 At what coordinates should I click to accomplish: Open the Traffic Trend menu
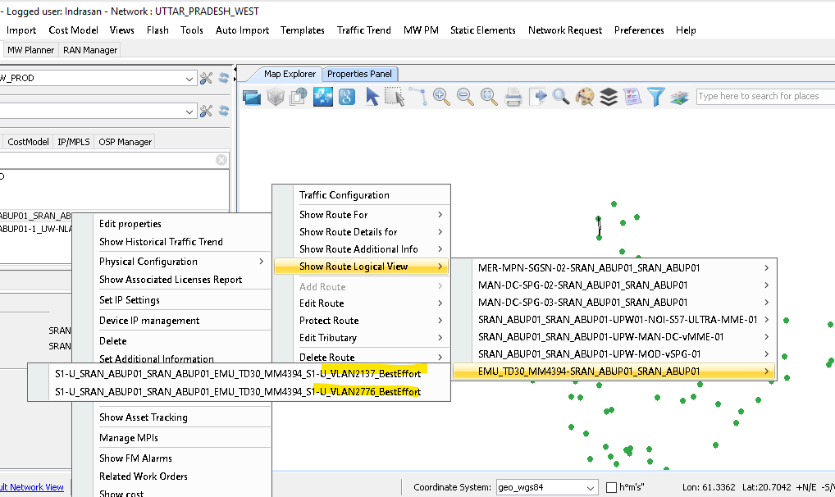[363, 30]
